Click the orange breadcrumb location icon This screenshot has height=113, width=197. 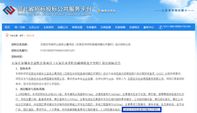[x=7, y=35]
